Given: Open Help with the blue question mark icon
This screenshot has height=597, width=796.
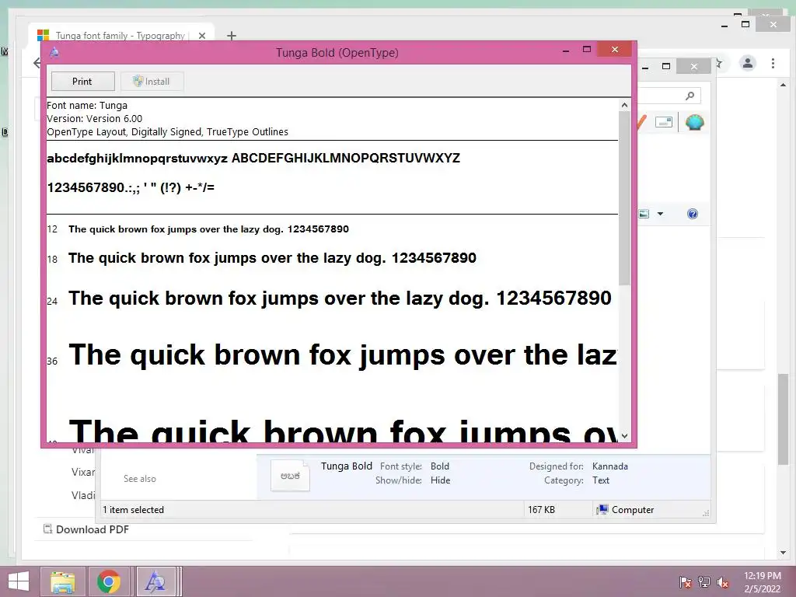Looking at the screenshot, I should 693,214.
